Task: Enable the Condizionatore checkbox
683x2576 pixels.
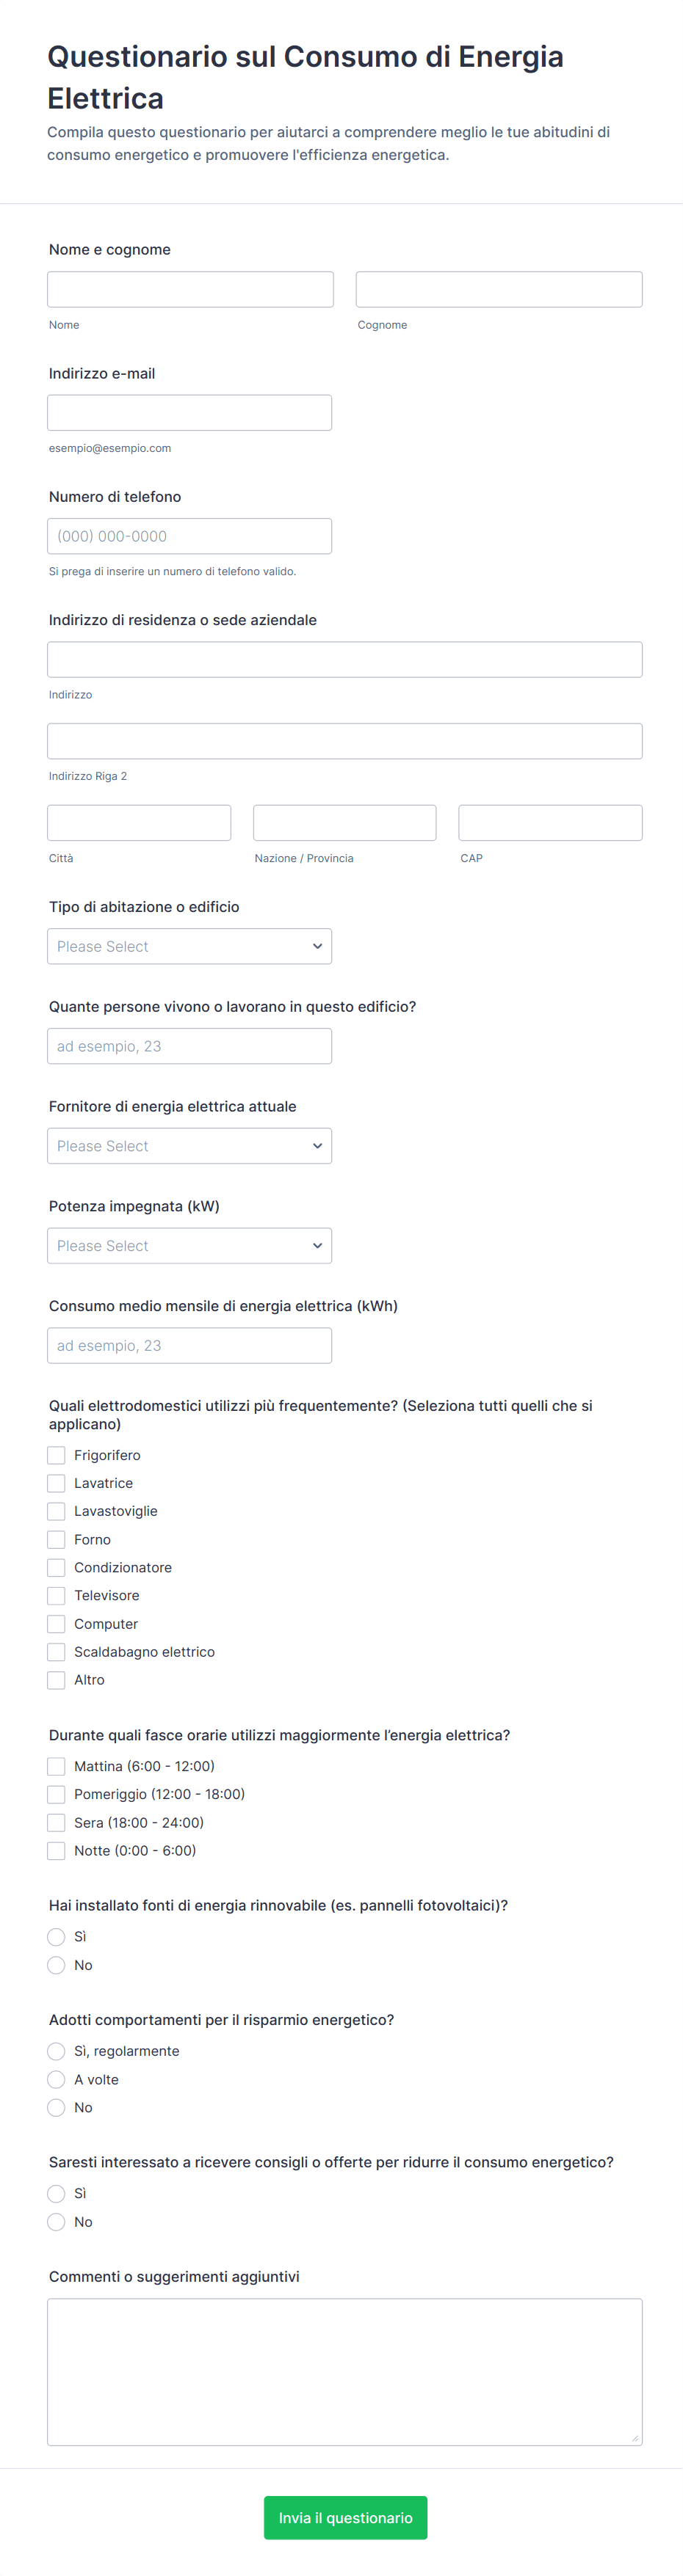Action: [57, 1567]
